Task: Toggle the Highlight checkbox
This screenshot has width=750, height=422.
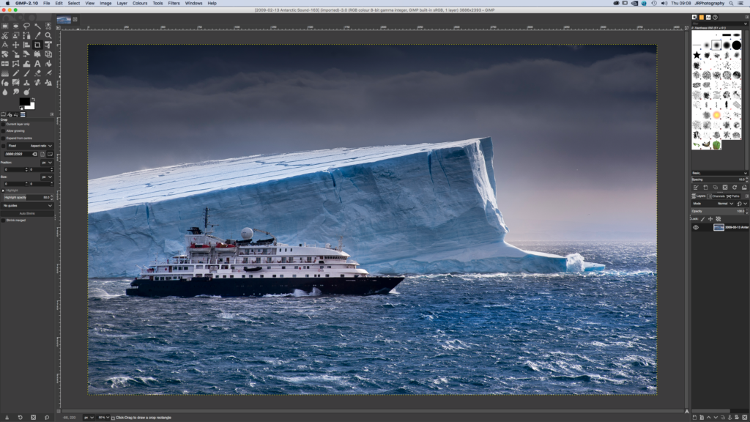Action: point(3,190)
